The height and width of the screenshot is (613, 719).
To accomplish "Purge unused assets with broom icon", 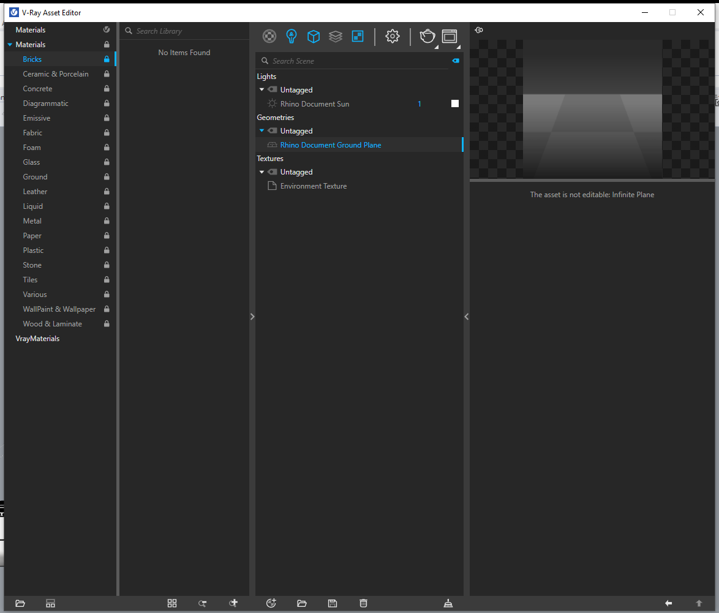I will click(448, 603).
